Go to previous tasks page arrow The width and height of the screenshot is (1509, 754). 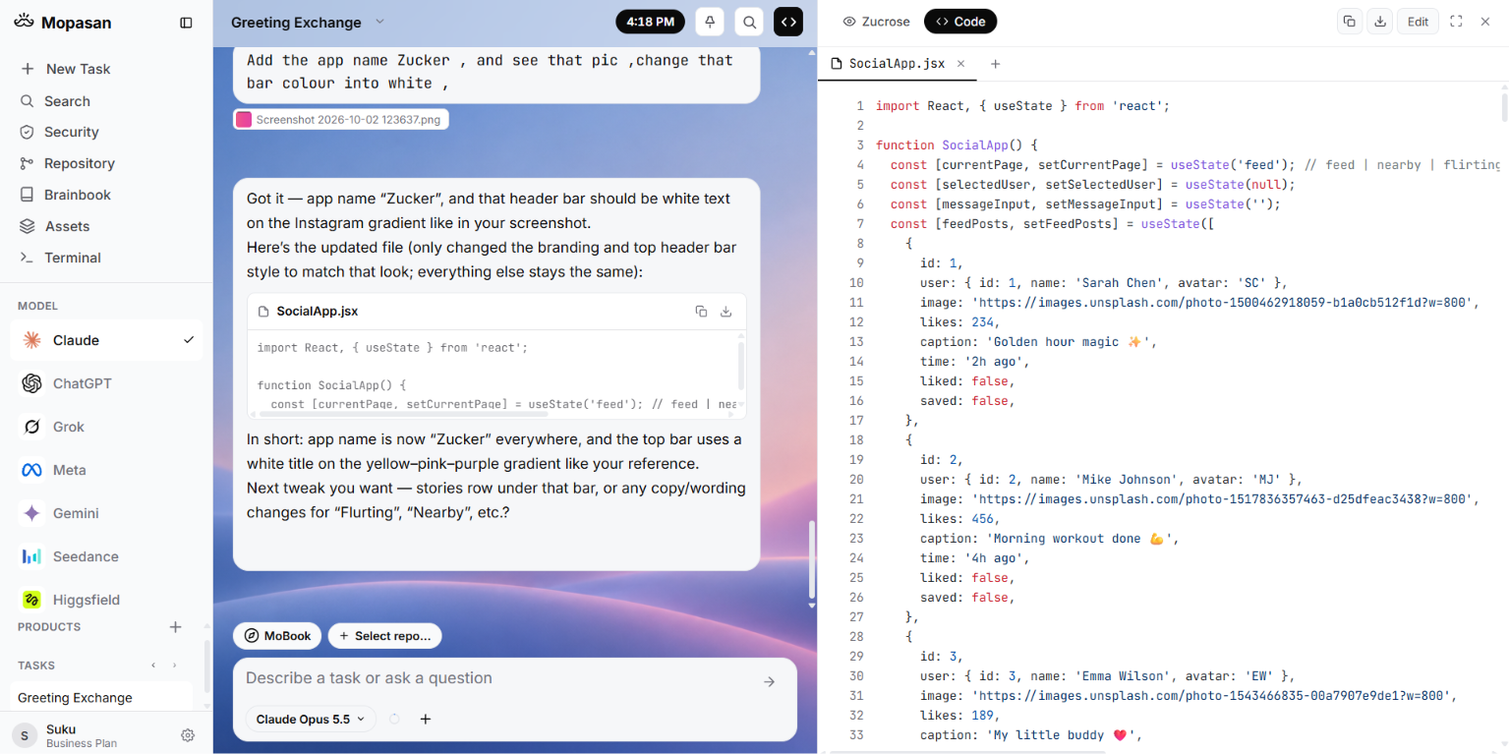[x=153, y=666]
